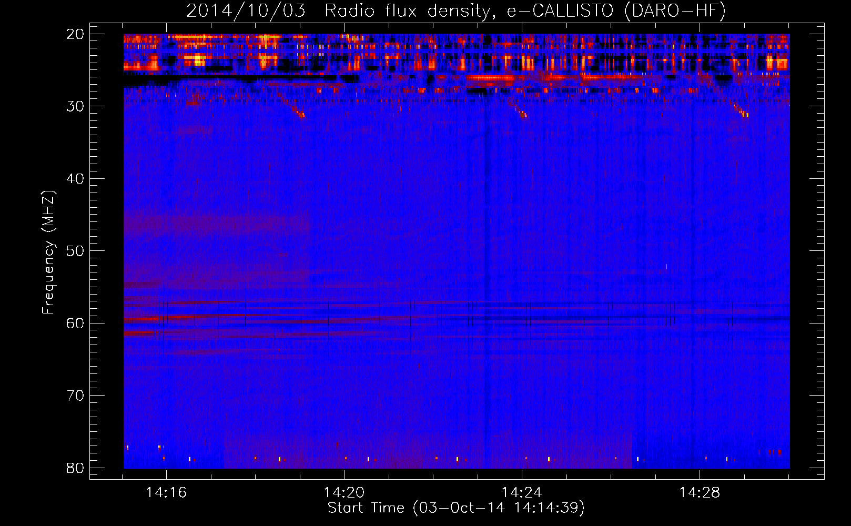Click the plot title "2014/10/03 Radio flux density, e-CALLISTO (DARO-HF)"

(456, 11)
